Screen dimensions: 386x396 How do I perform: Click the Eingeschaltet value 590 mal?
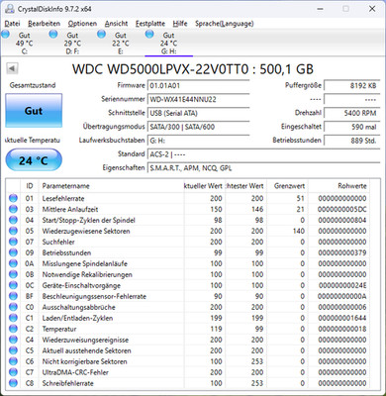(x=352, y=127)
